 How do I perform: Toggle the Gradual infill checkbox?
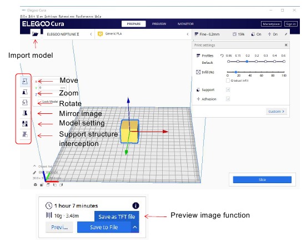(228, 80)
